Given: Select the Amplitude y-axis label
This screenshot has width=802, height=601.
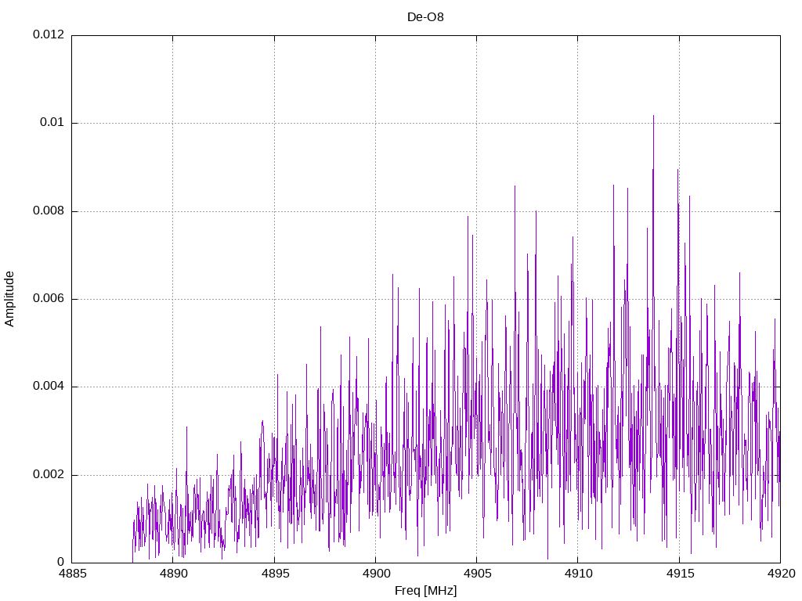Looking at the screenshot, I should (x=9, y=299).
